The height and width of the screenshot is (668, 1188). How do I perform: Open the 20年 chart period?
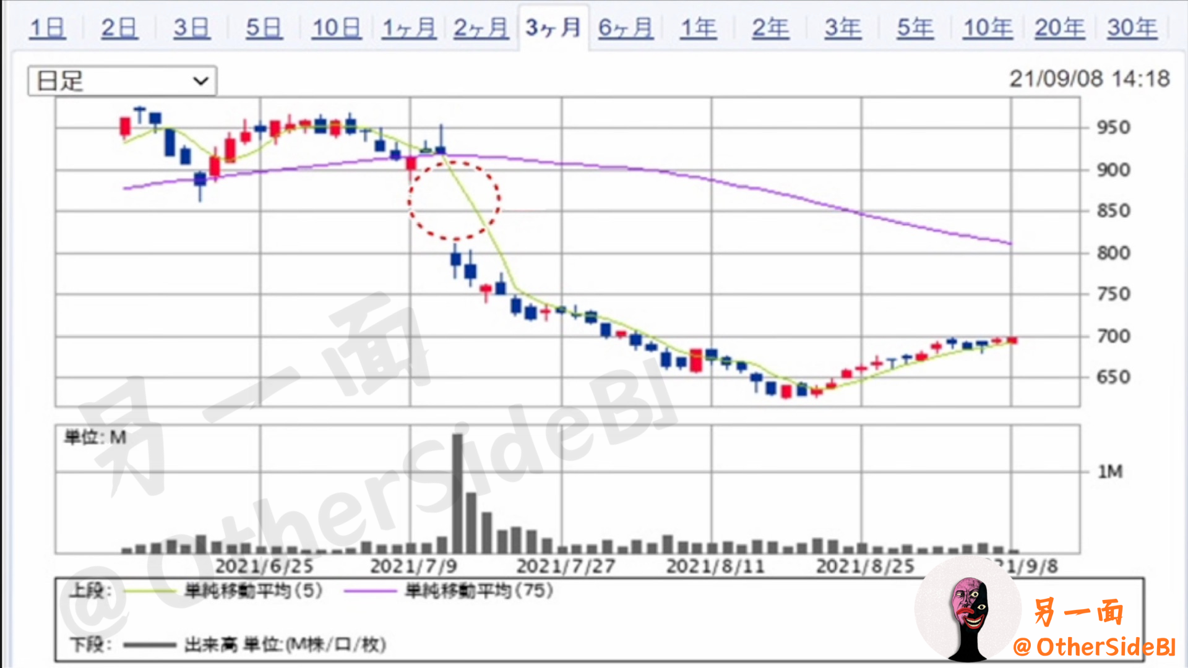coord(1059,28)
